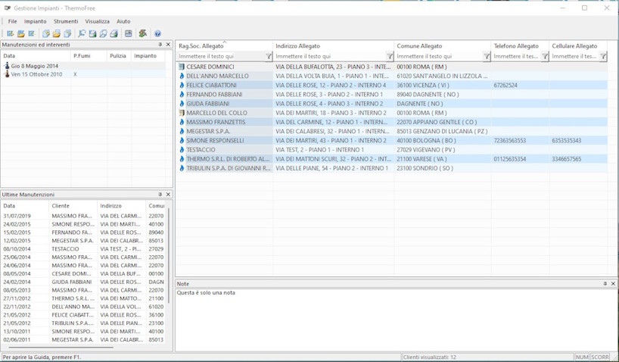Click the Pulizia column header
619x362 pixels.
point(119,56)
